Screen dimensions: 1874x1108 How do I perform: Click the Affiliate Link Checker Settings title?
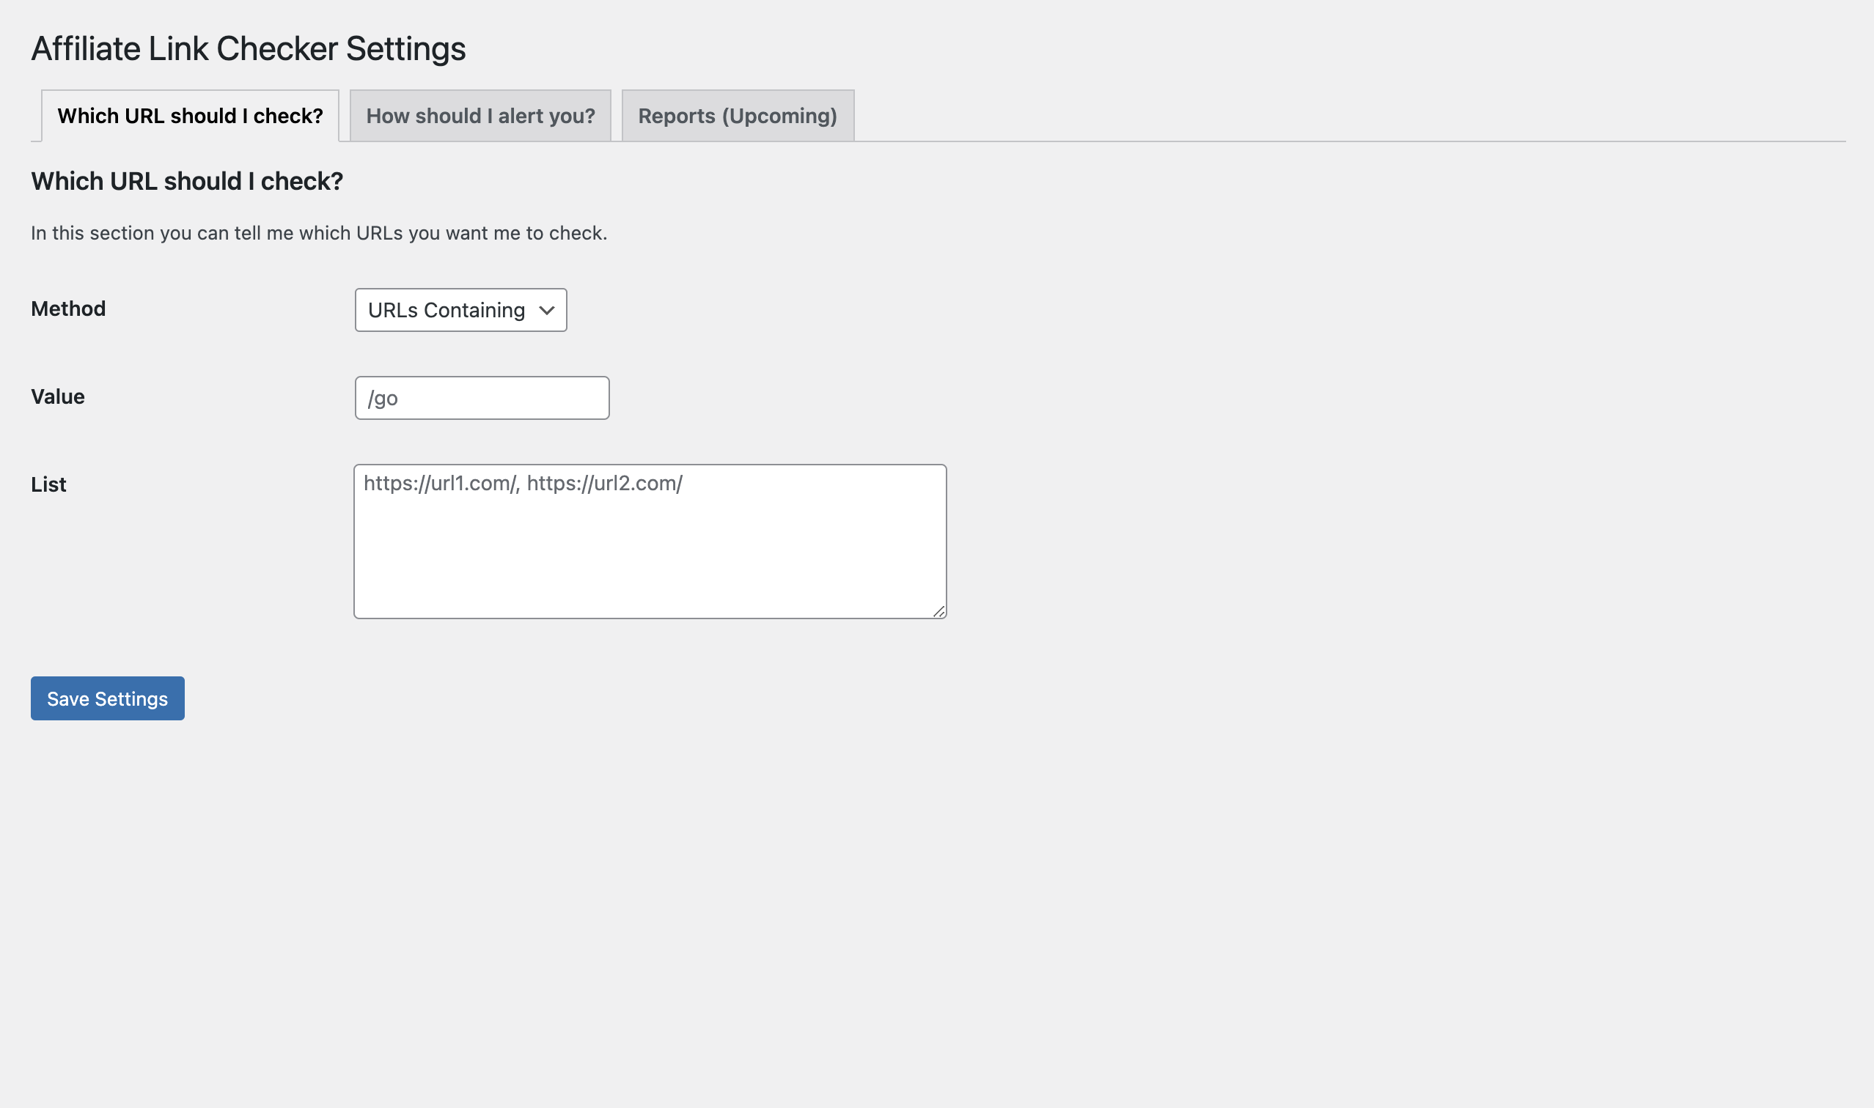248,48
